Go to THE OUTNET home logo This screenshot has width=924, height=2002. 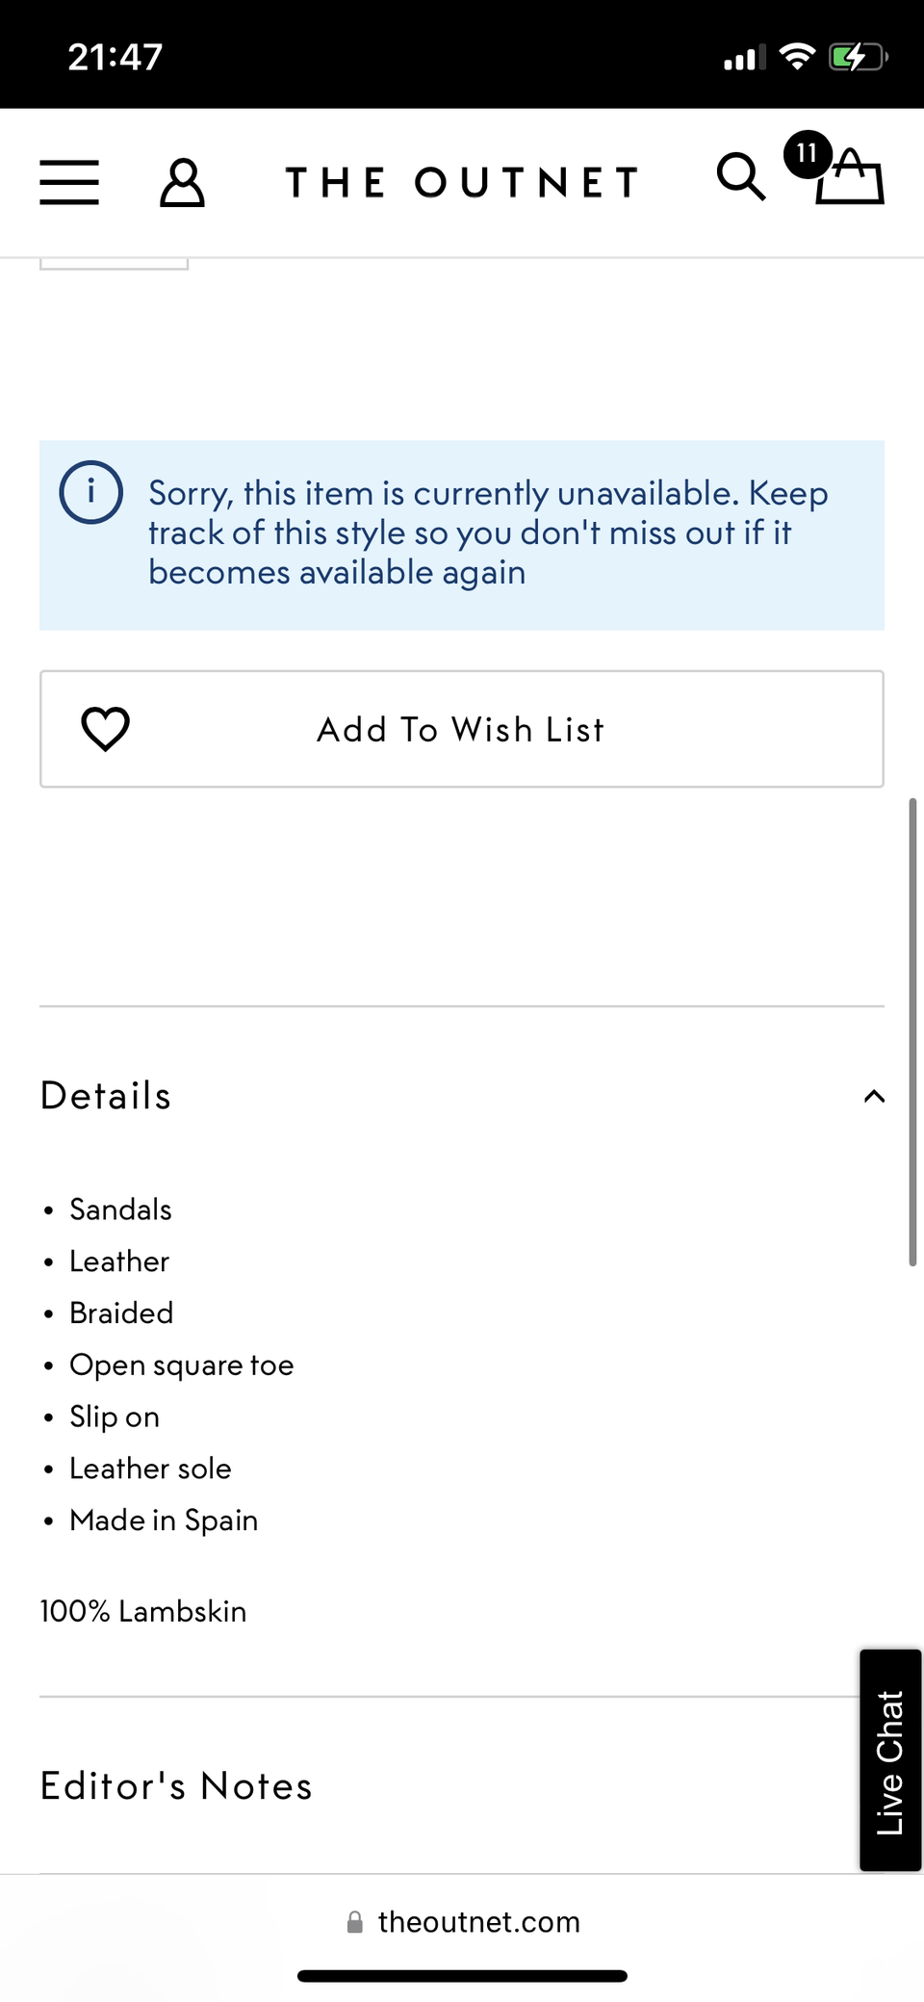click(x=462, y=182)
